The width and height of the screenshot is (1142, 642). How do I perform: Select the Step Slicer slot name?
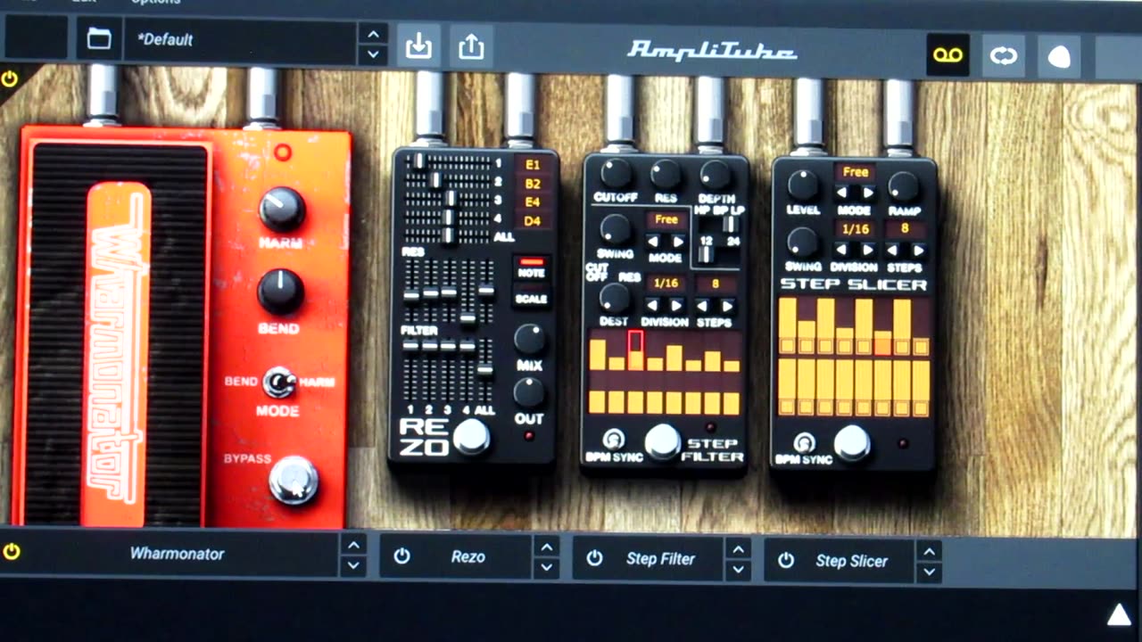[x=851, y=561]
